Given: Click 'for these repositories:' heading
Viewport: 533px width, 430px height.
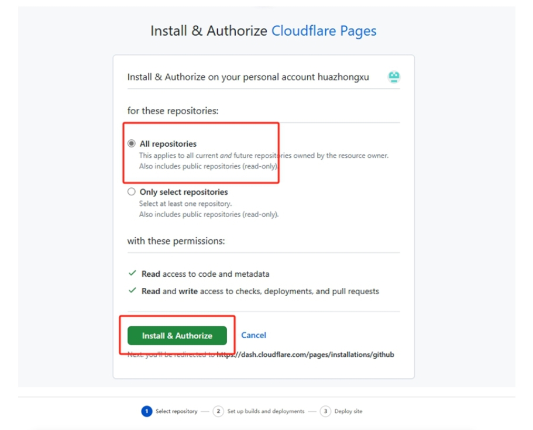Looking at the screenshot, I should point(173,111).
